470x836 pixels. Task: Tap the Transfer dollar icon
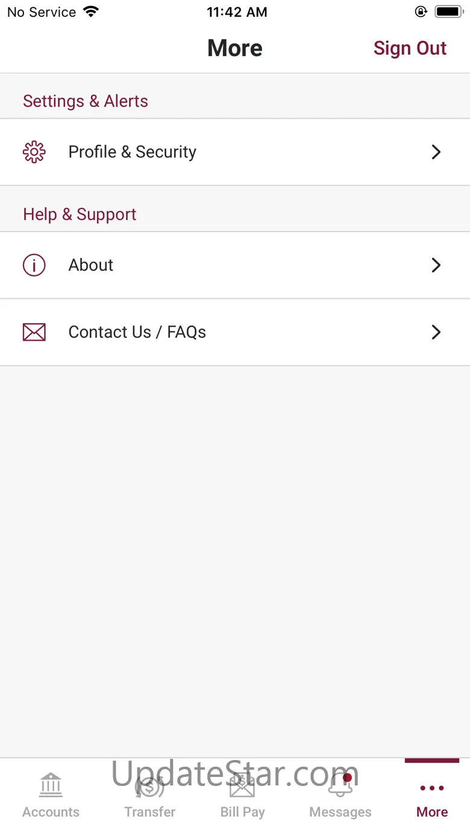coord(149,786)
